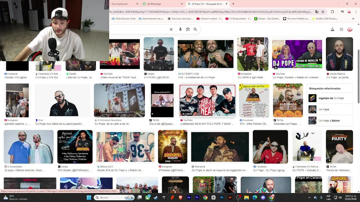The height and width of the screenshot is (202, 360).
Task: Click the Contra Réplica source label
Action: click(337, 74)
